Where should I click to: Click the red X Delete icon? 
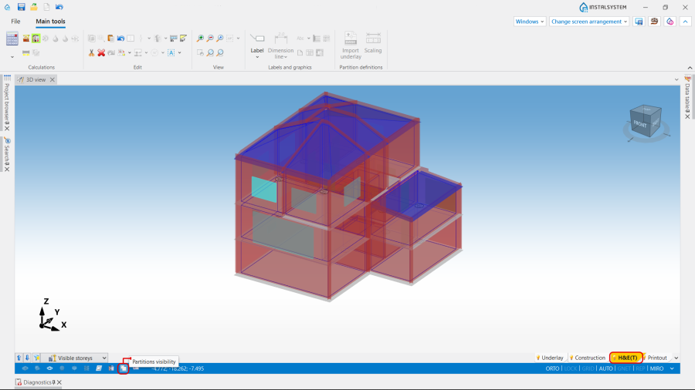[101, 52]
